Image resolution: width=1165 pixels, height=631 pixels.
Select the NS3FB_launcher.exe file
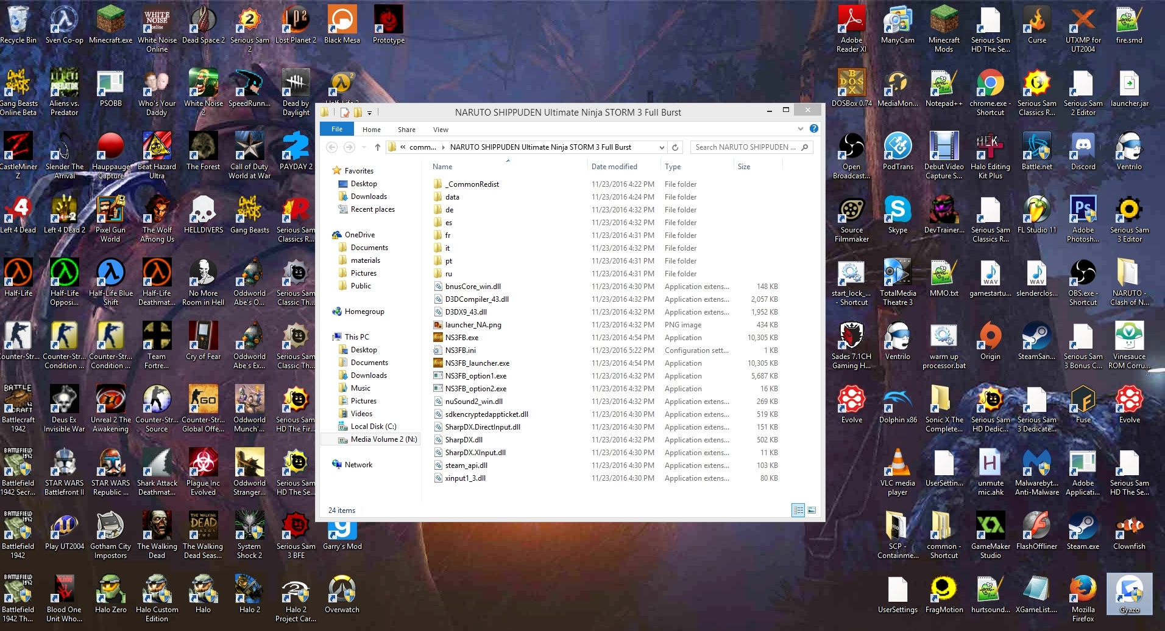coord(606,363)
